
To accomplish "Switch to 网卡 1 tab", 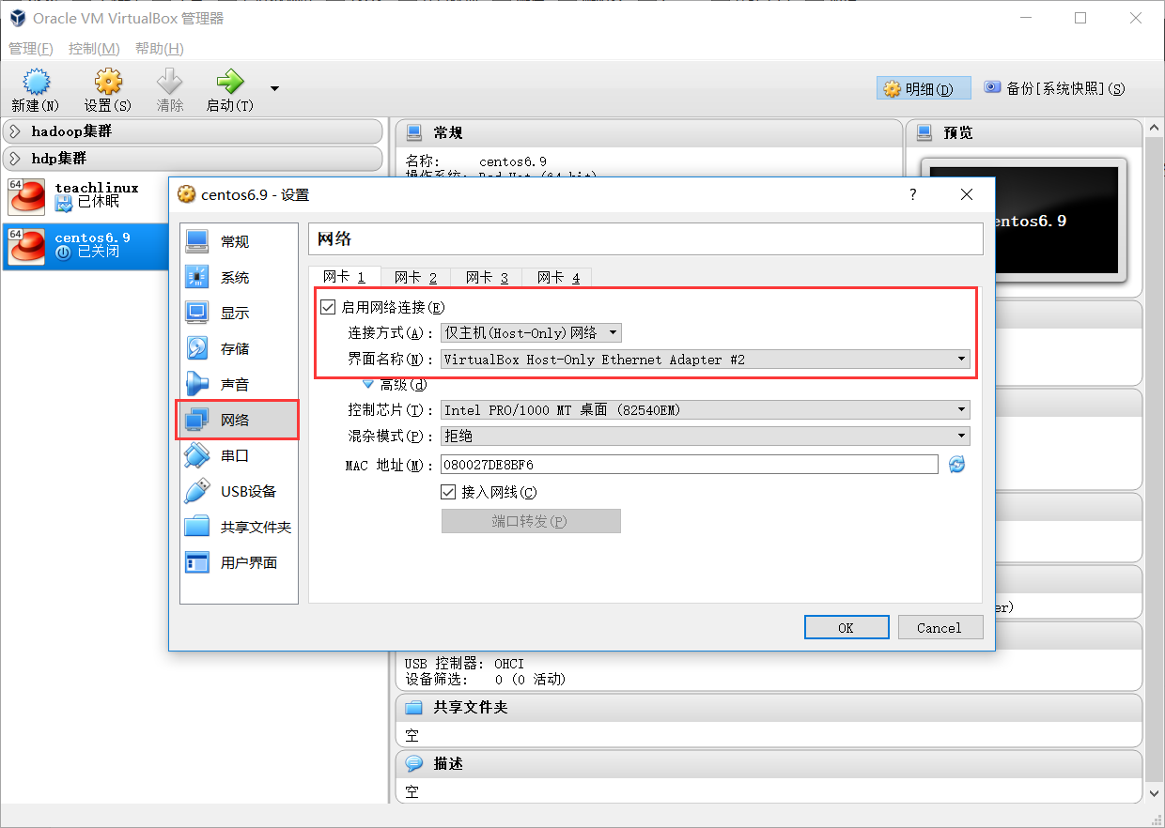I will (x=344, y=277).
